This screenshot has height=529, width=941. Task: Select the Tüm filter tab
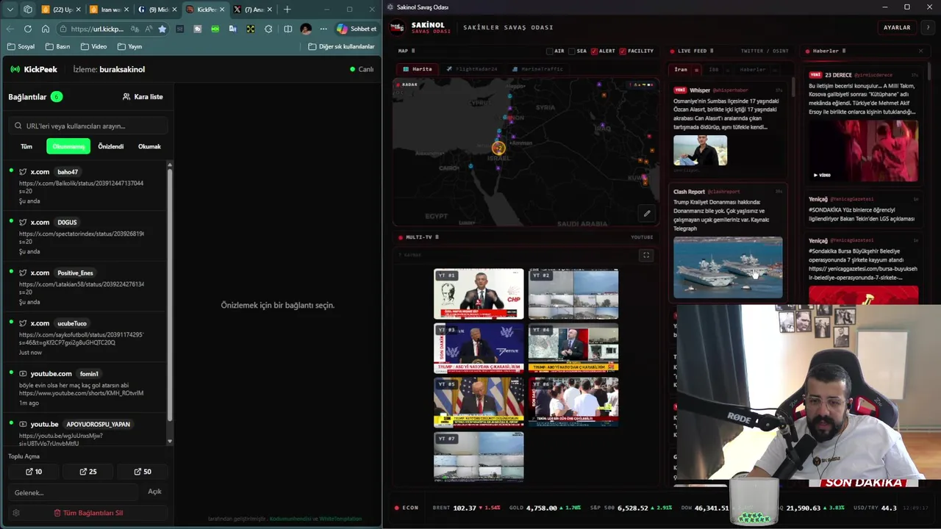[x=26, y=146]
